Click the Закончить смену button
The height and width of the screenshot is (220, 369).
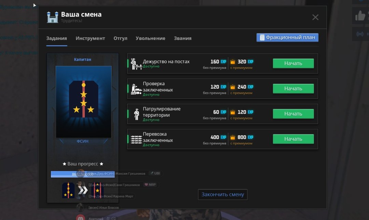[x=222, y=194]
